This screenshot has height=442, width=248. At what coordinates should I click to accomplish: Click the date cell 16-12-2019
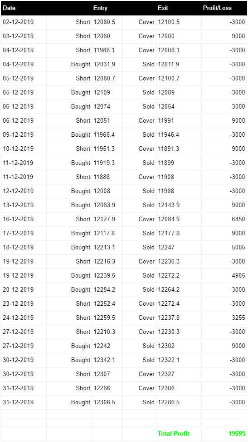click(18, 219)
